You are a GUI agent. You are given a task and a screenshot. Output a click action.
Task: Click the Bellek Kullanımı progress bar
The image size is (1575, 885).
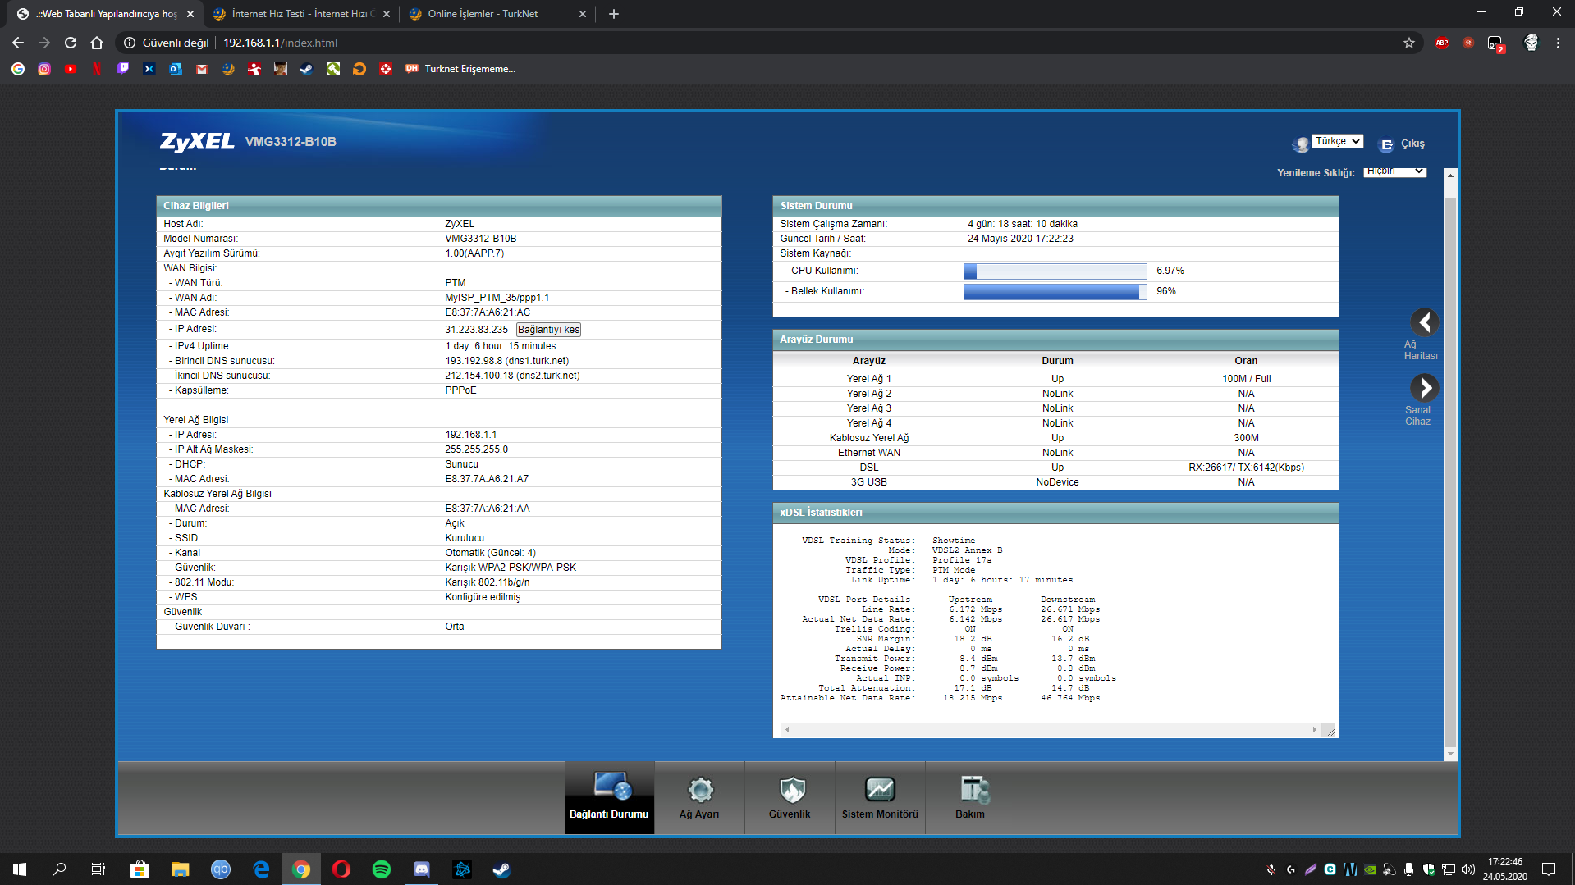[x=1055, y=292]
